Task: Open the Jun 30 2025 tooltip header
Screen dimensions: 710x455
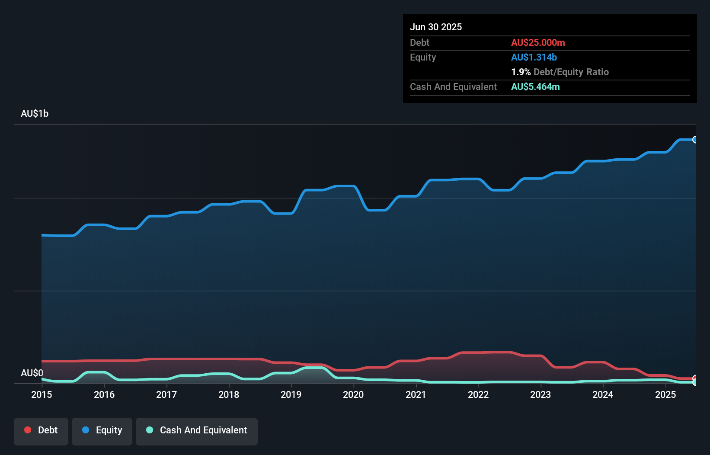Action: coord(436,27)
